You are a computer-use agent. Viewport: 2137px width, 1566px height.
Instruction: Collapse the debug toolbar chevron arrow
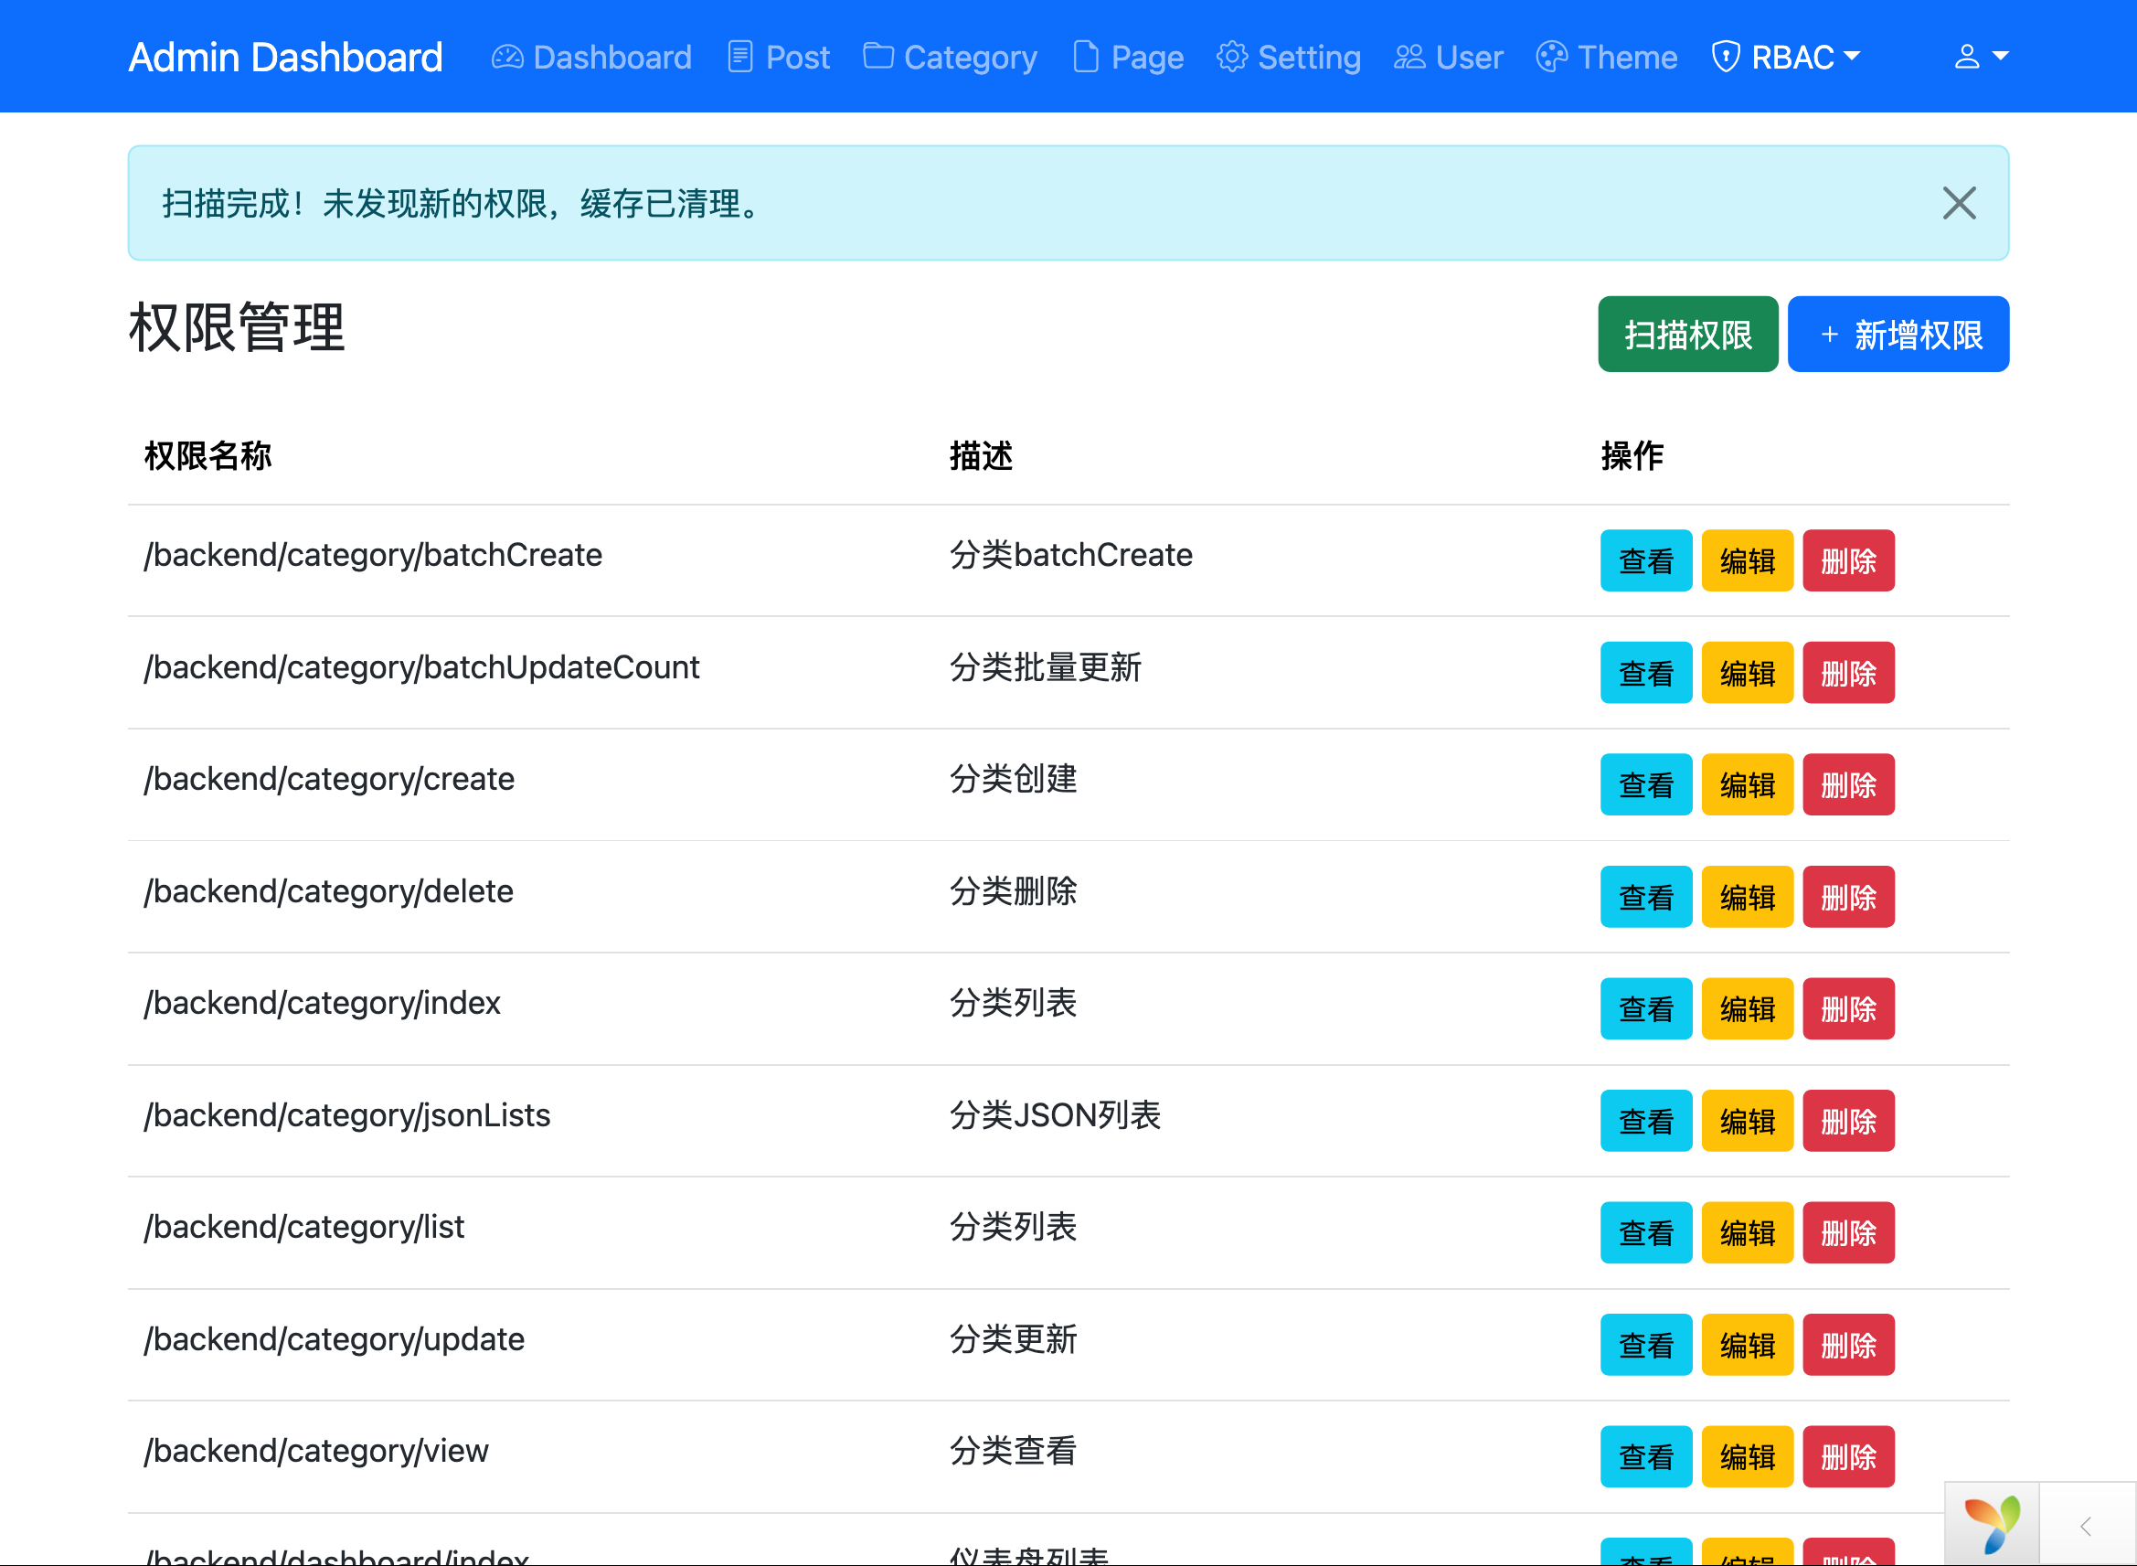(x=2086, y=1526)
